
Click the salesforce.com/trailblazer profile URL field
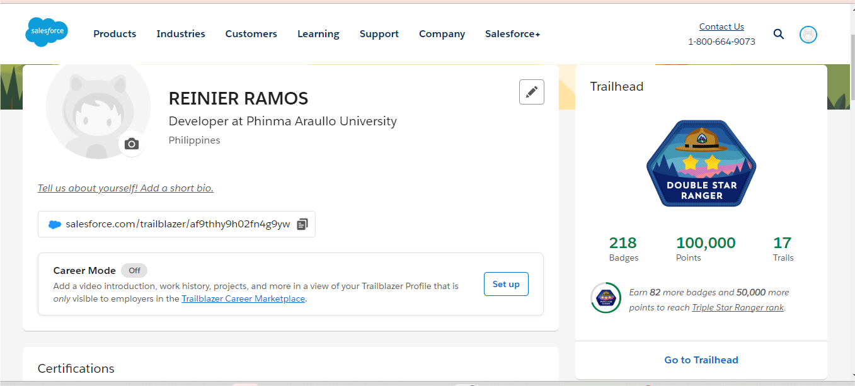(x=176, y=224)
